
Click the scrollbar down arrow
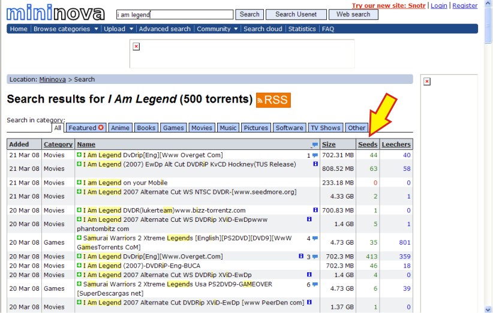click(488, 309)
